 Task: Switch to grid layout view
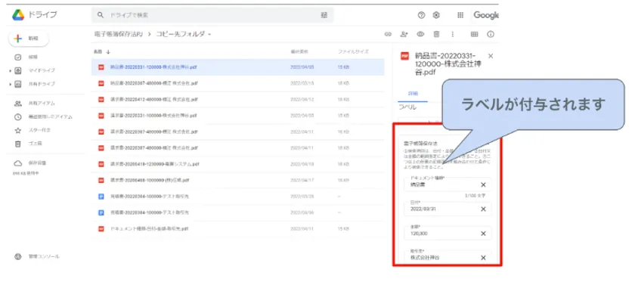pyautogui.click(x=474, y=35)
